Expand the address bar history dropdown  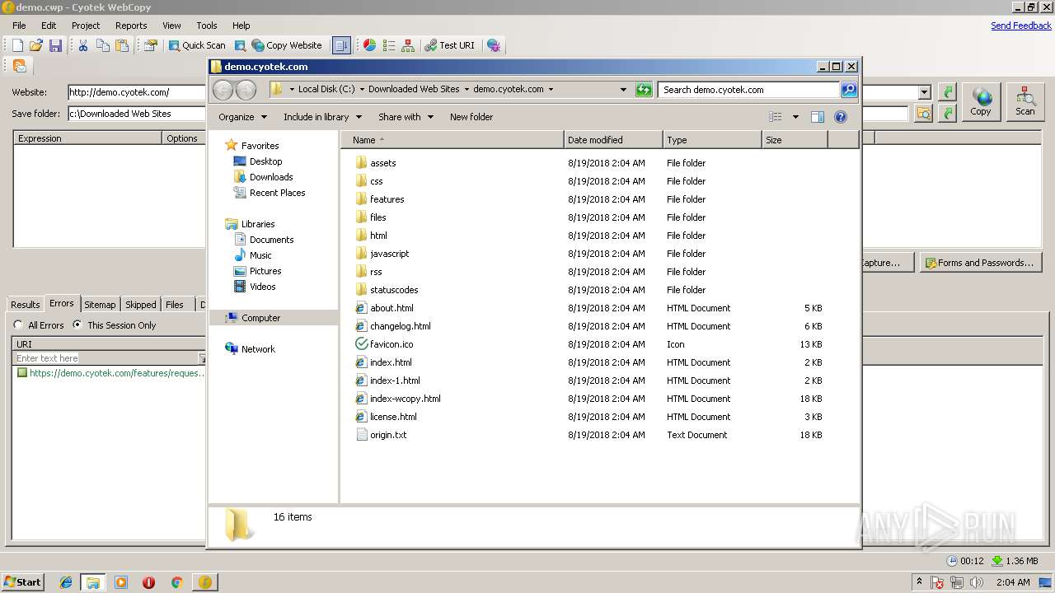(x=623, y=90)
